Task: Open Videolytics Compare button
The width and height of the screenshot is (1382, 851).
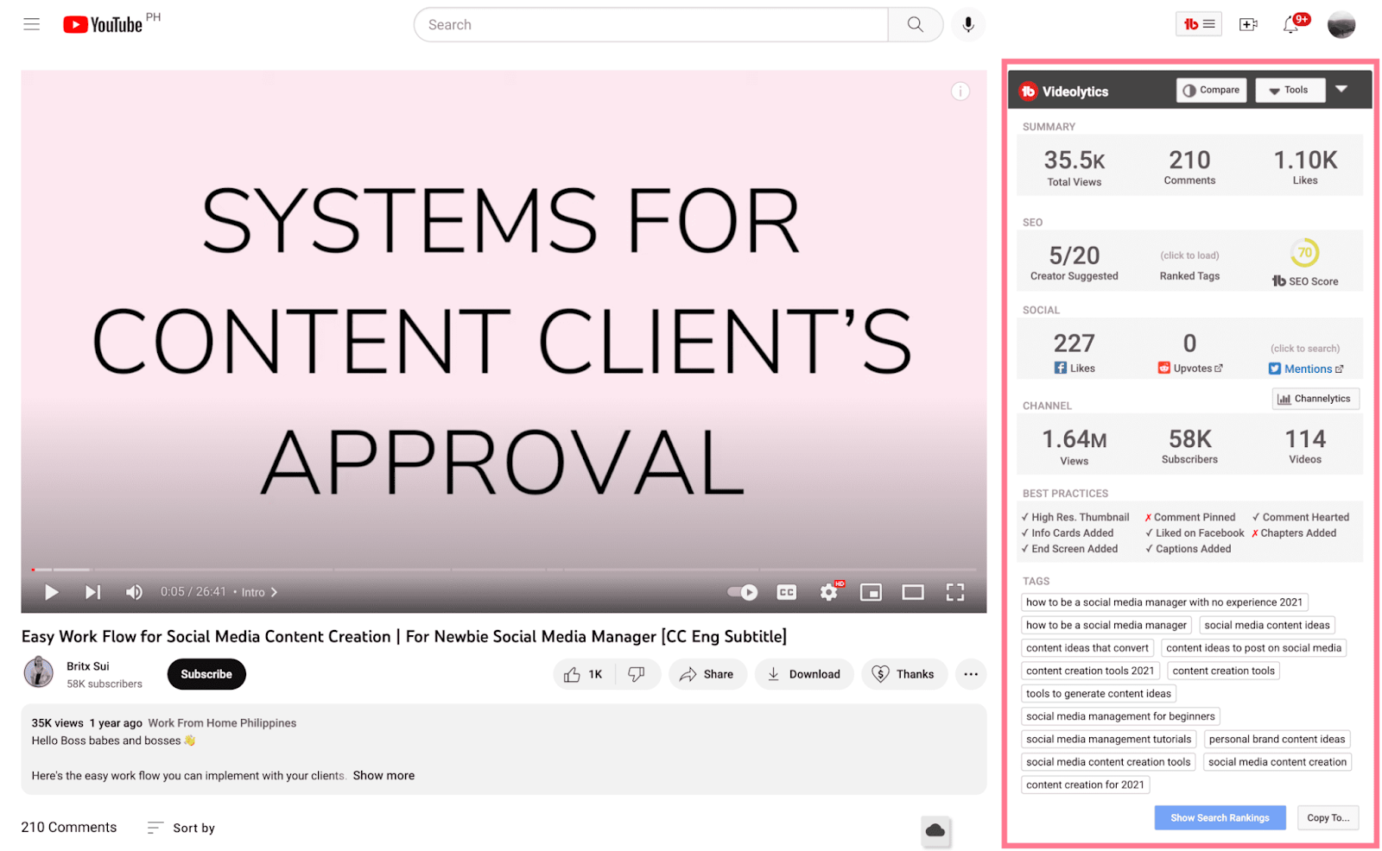Action: point(1211,90)
